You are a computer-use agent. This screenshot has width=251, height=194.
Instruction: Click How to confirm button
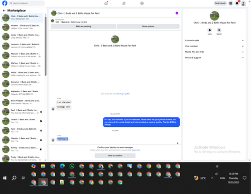tap(115, 155)
